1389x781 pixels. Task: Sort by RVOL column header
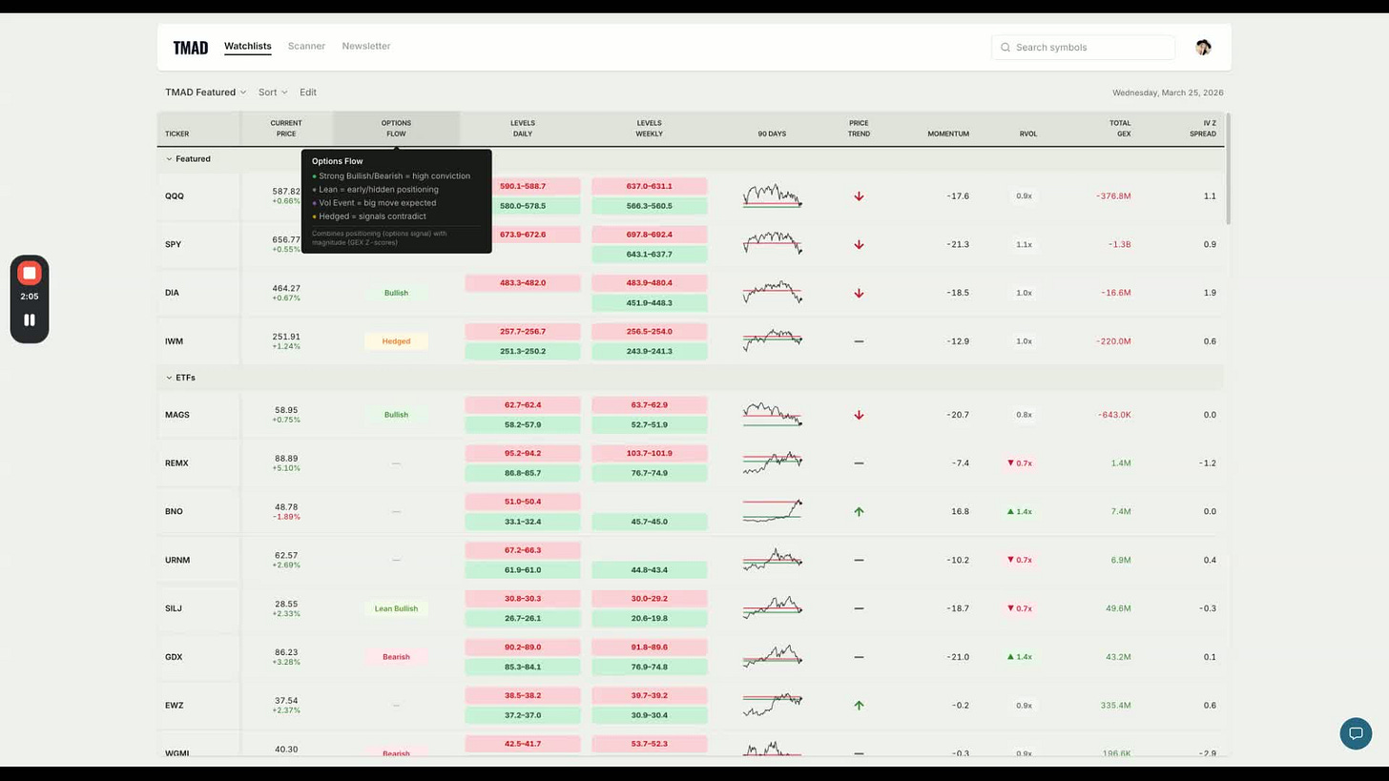[1027, 134]
